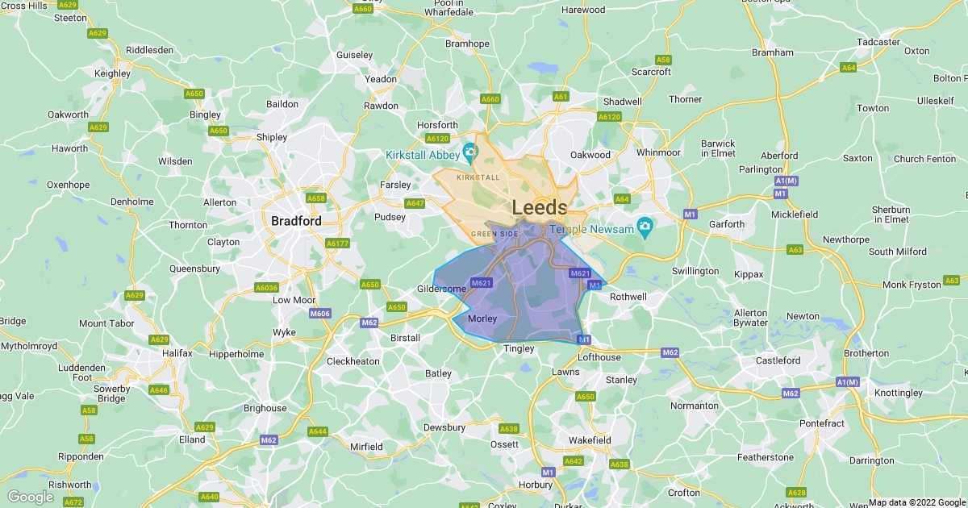The height and width of the screenshot is (508, 968).
Task: Select the Bradford city label
Action: pyautogui.click(x=296, y=220)
